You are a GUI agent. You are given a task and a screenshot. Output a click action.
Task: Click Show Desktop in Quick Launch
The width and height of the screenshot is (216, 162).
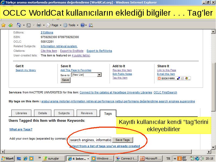[x=19, y=158]
